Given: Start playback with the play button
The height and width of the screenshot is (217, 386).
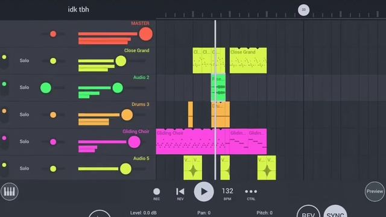Looking at the screenshot, I should (x=204, y=192).
